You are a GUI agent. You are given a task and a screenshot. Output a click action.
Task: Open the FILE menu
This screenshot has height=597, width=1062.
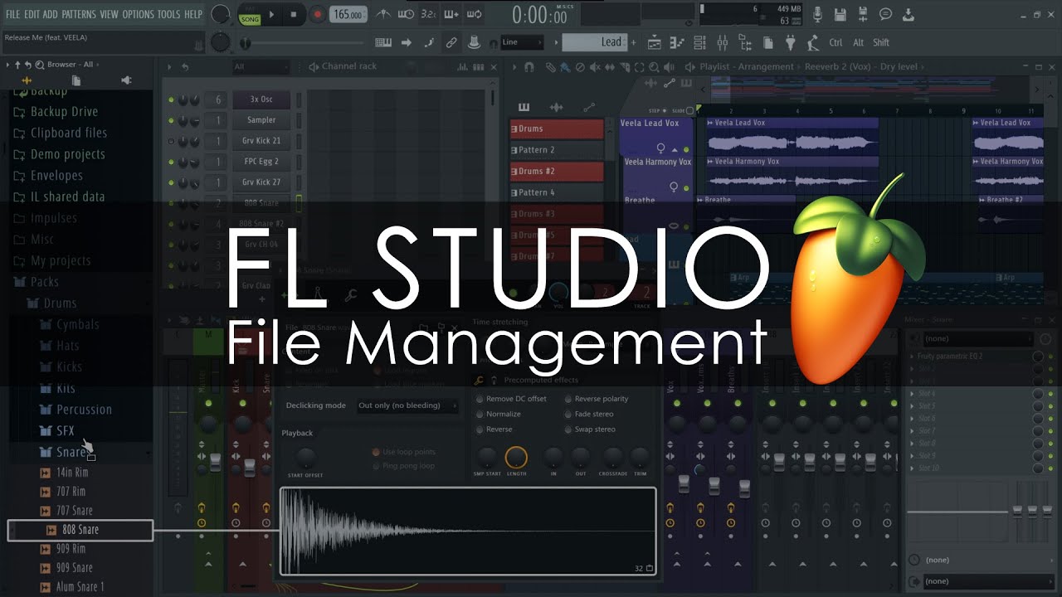click(12, 14)
